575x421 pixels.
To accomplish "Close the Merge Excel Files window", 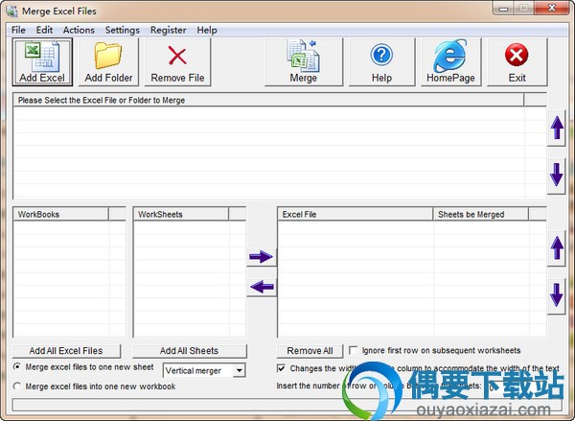I will point(552,8).
